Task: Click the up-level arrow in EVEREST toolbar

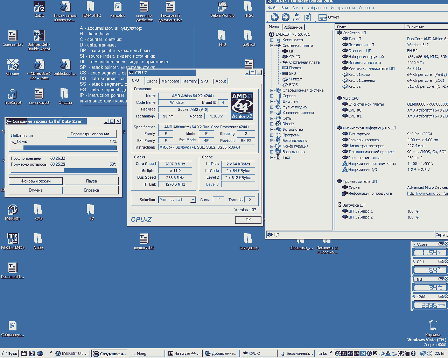Action: pyautogui.click(x=296, y=17)
